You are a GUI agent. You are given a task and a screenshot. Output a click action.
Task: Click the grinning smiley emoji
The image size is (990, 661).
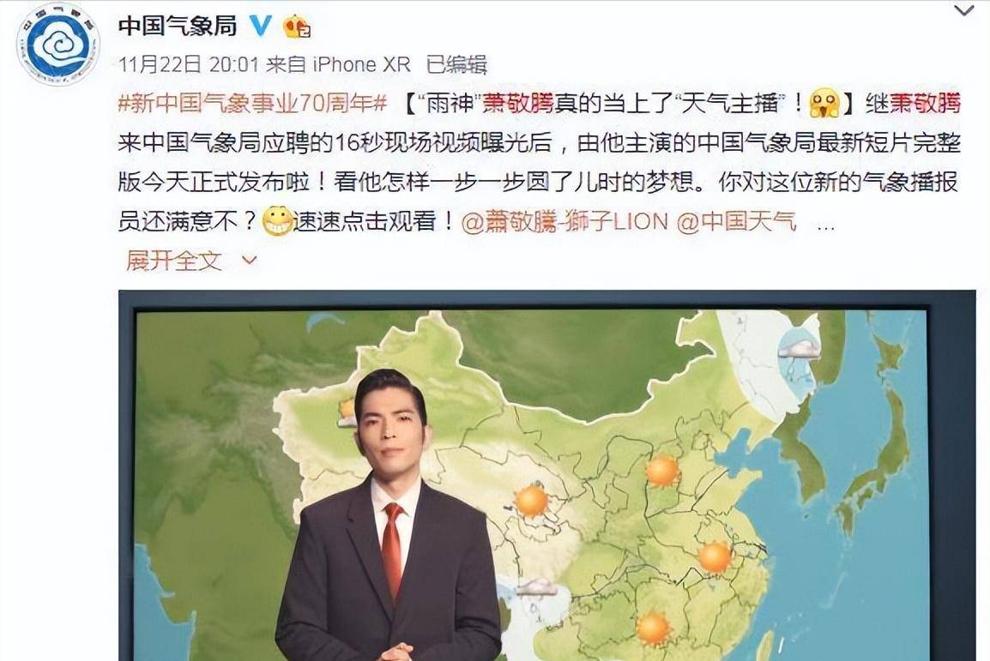pos(277,220)
